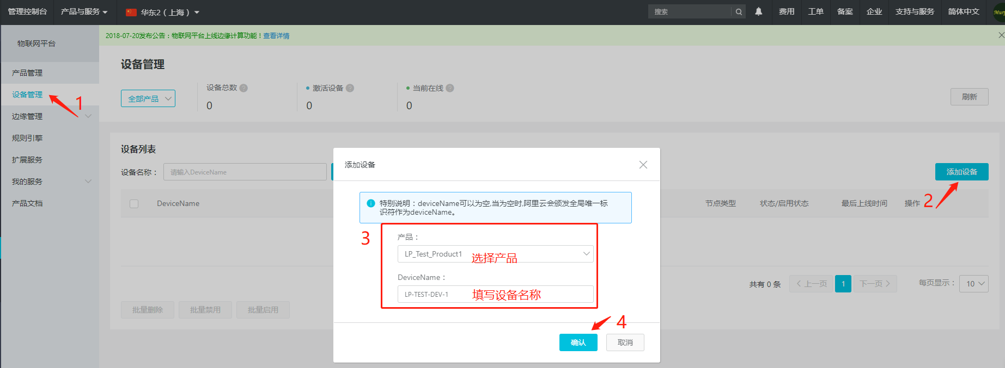
Task: Toggle the select-all checkbox beside DeviceName
Action: coord(134,204)
